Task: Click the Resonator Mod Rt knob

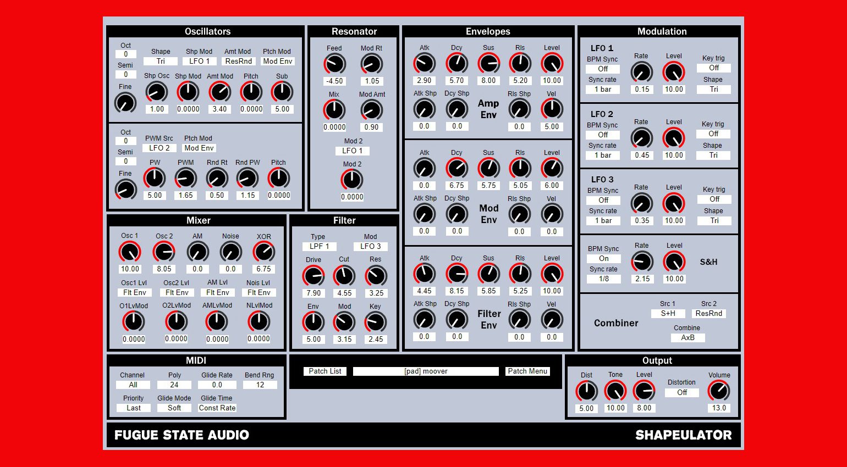Action: (x=371, y=64)
